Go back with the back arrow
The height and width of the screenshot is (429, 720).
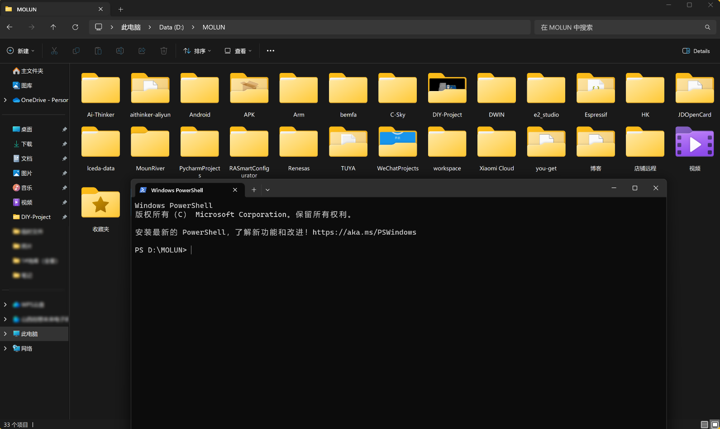pos(10,27)
